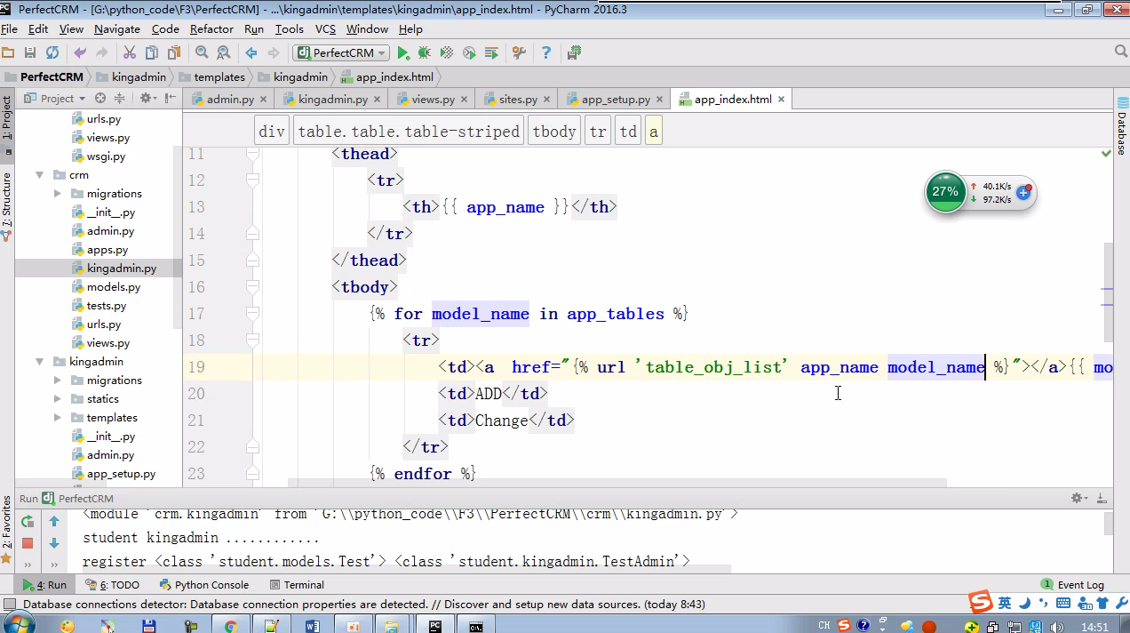Stop the running process with red square
This screenshot has height=633, width=1130.
tap(28, 543)
